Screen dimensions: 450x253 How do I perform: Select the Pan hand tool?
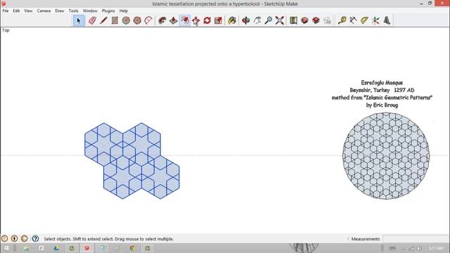click(x=257, y=20)
